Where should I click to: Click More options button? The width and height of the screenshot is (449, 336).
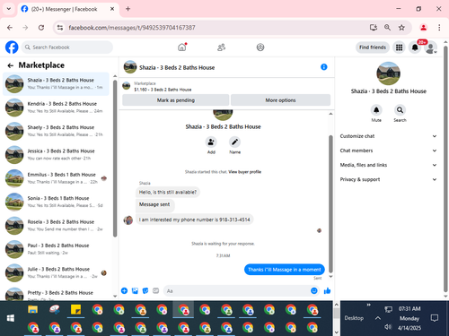point(280,100)
